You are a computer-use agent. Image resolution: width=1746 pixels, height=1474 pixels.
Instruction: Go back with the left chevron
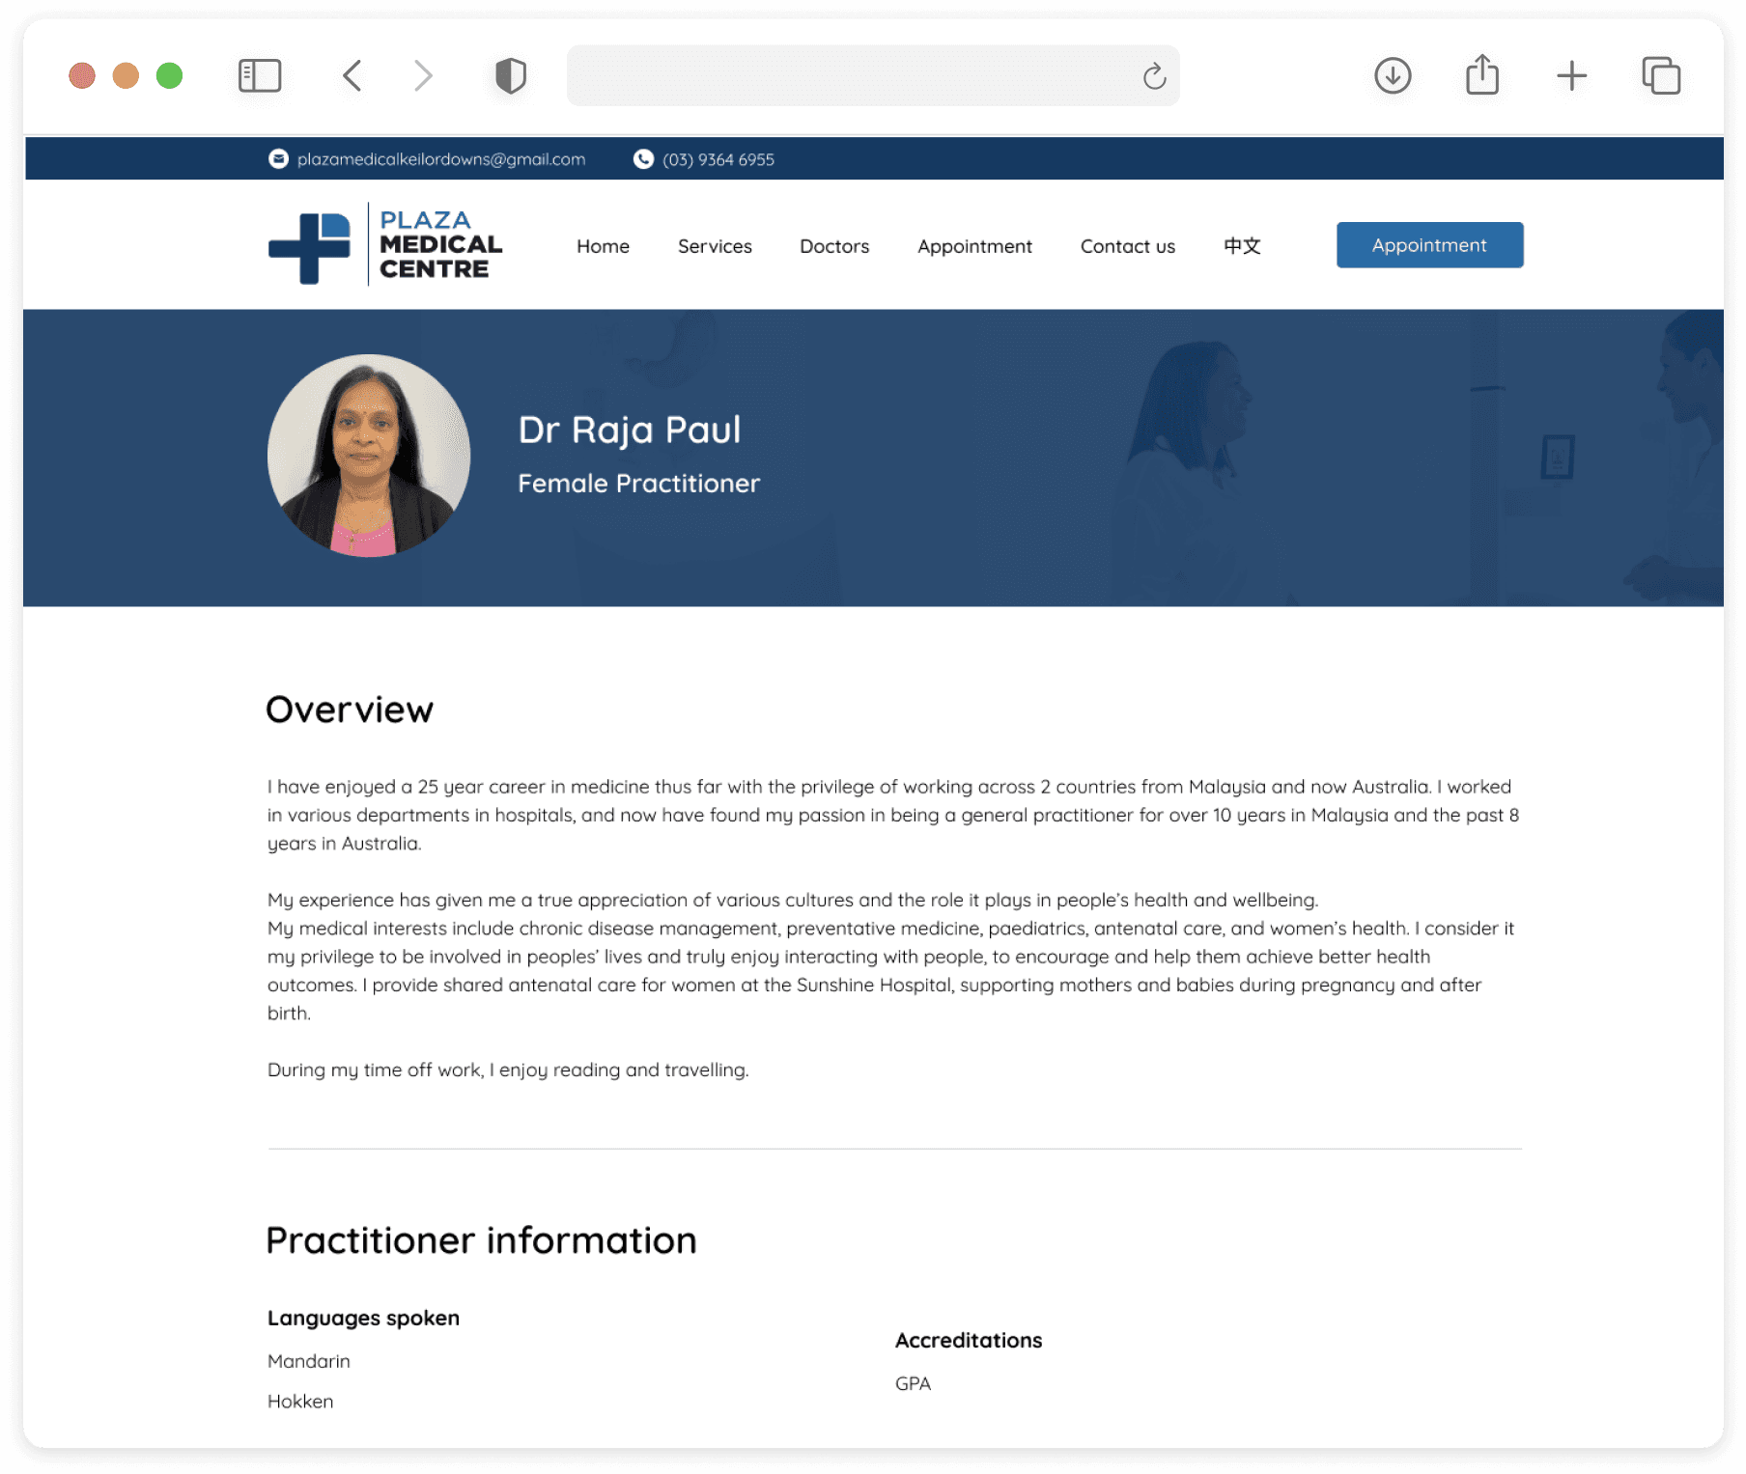[x=352, y=75]
